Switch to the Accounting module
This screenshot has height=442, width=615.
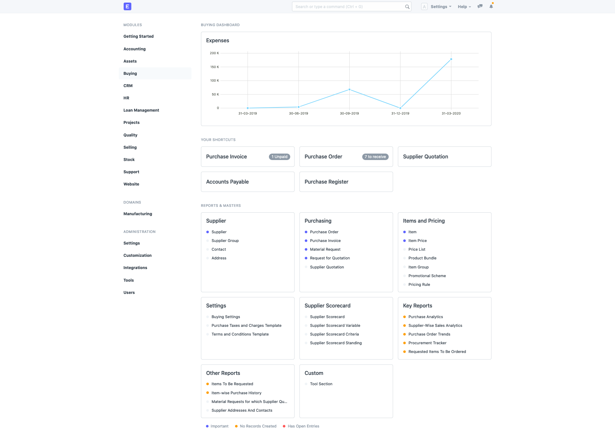coord(134,49)
